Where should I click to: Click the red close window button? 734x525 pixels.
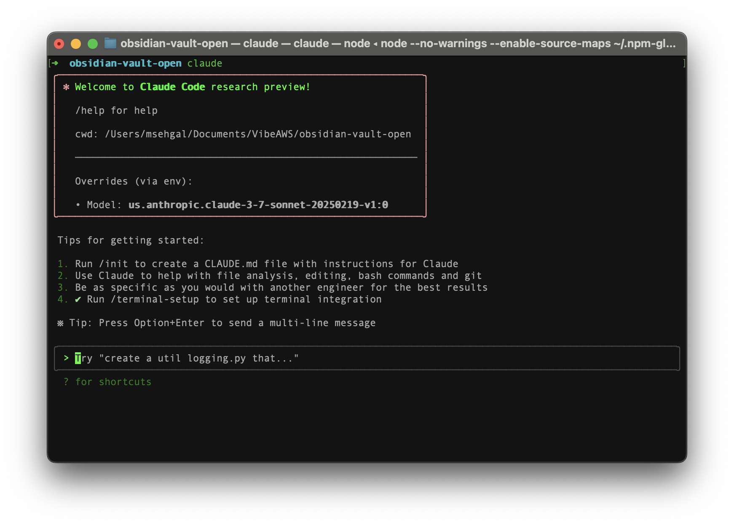[59, 44]
